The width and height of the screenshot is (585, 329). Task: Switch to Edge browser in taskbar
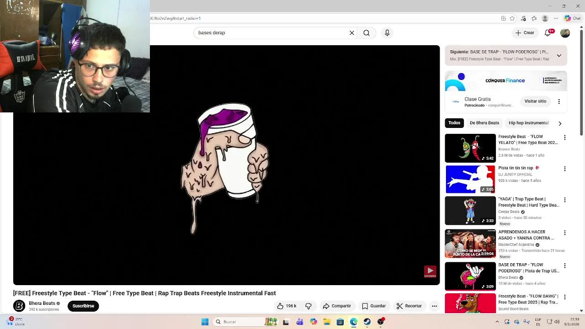click(x=354, y=322)
